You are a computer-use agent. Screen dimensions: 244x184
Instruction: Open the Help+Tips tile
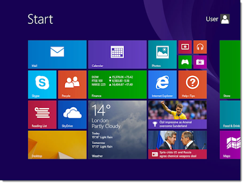(x=193, y=84)
